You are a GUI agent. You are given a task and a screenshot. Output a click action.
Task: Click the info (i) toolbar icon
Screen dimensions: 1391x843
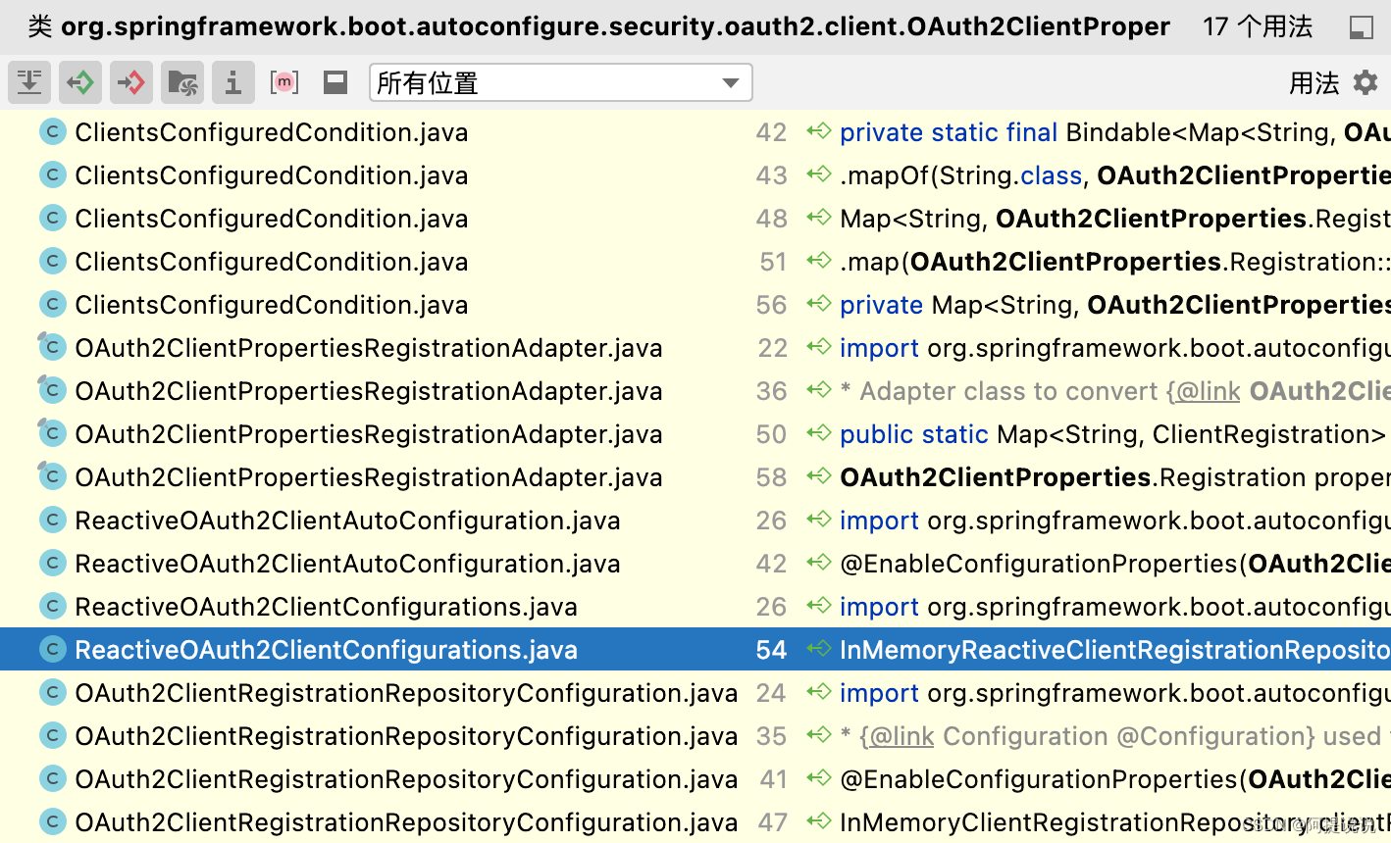232,82
